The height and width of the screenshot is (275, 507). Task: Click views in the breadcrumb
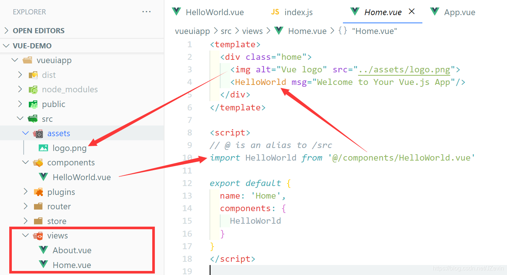tap(252, 31)
